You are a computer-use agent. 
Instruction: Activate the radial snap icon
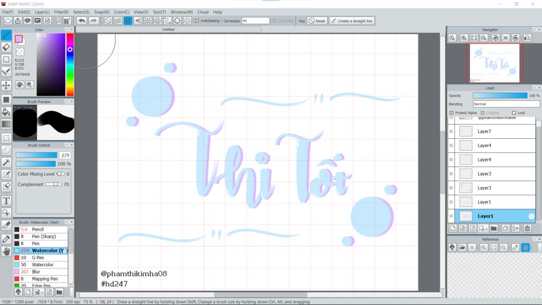click(148, 21)
